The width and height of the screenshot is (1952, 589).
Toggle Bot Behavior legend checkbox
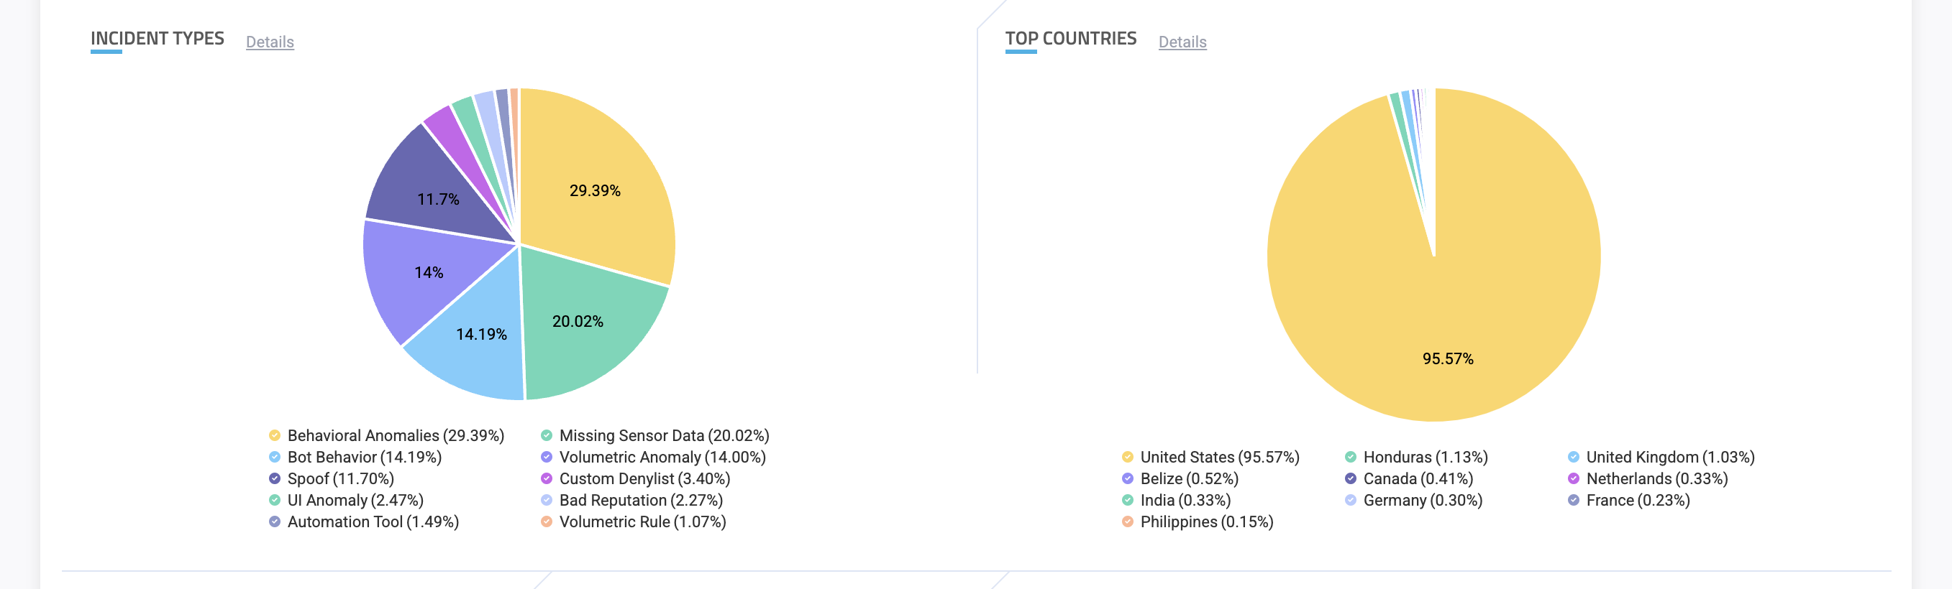click(x=275, y=458)
